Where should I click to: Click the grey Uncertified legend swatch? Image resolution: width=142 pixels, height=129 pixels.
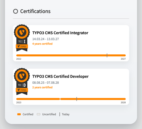coord(38,114)
